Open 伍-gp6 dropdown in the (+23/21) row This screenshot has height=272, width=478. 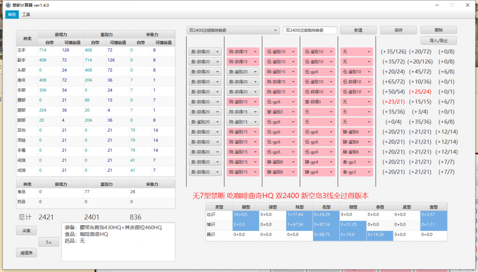tap(281, 102)
